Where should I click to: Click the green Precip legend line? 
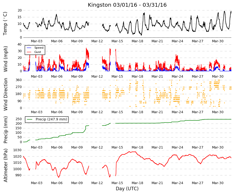coord(30,119)
